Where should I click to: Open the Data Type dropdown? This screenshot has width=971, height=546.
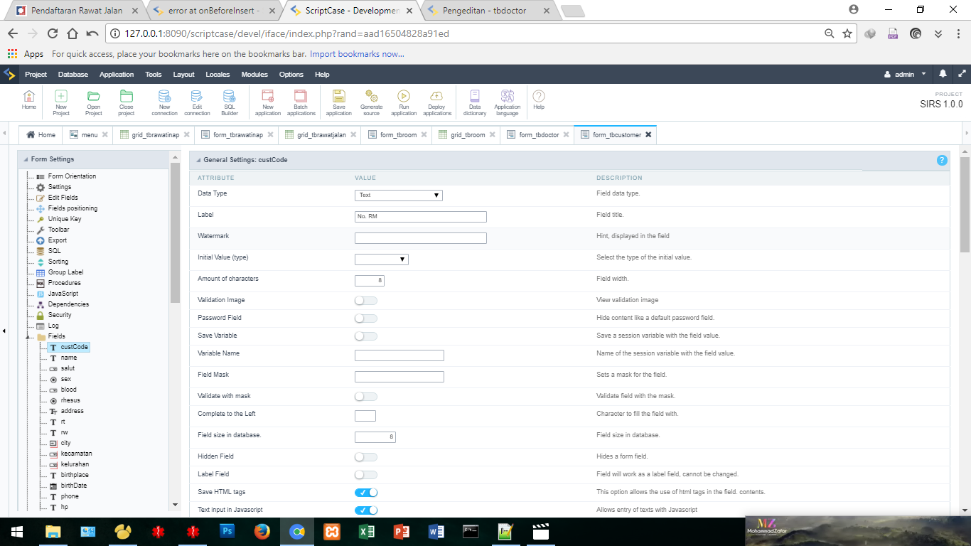[399, 195]
